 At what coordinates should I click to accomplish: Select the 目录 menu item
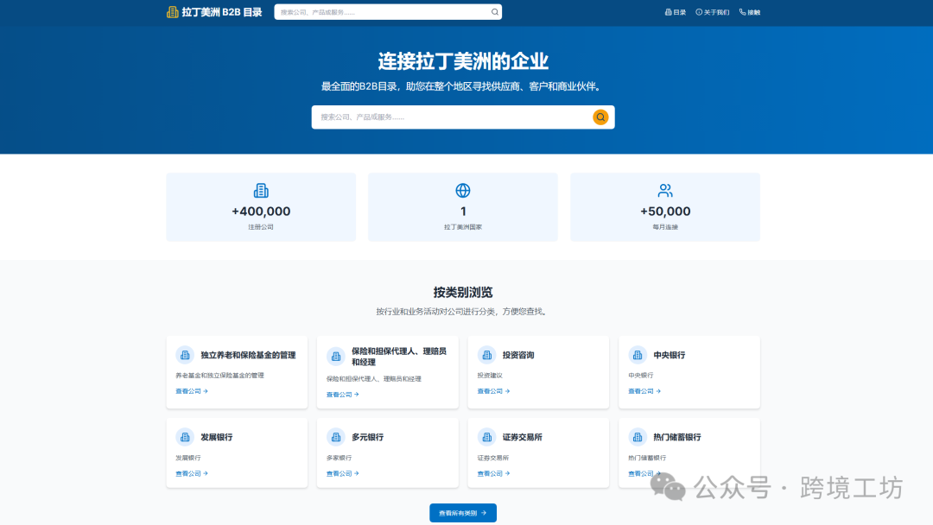coord(676,11)
